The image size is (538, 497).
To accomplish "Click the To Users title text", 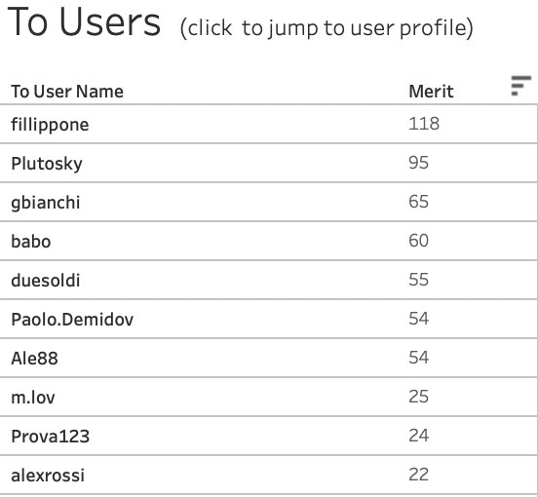I will (84, 22).
